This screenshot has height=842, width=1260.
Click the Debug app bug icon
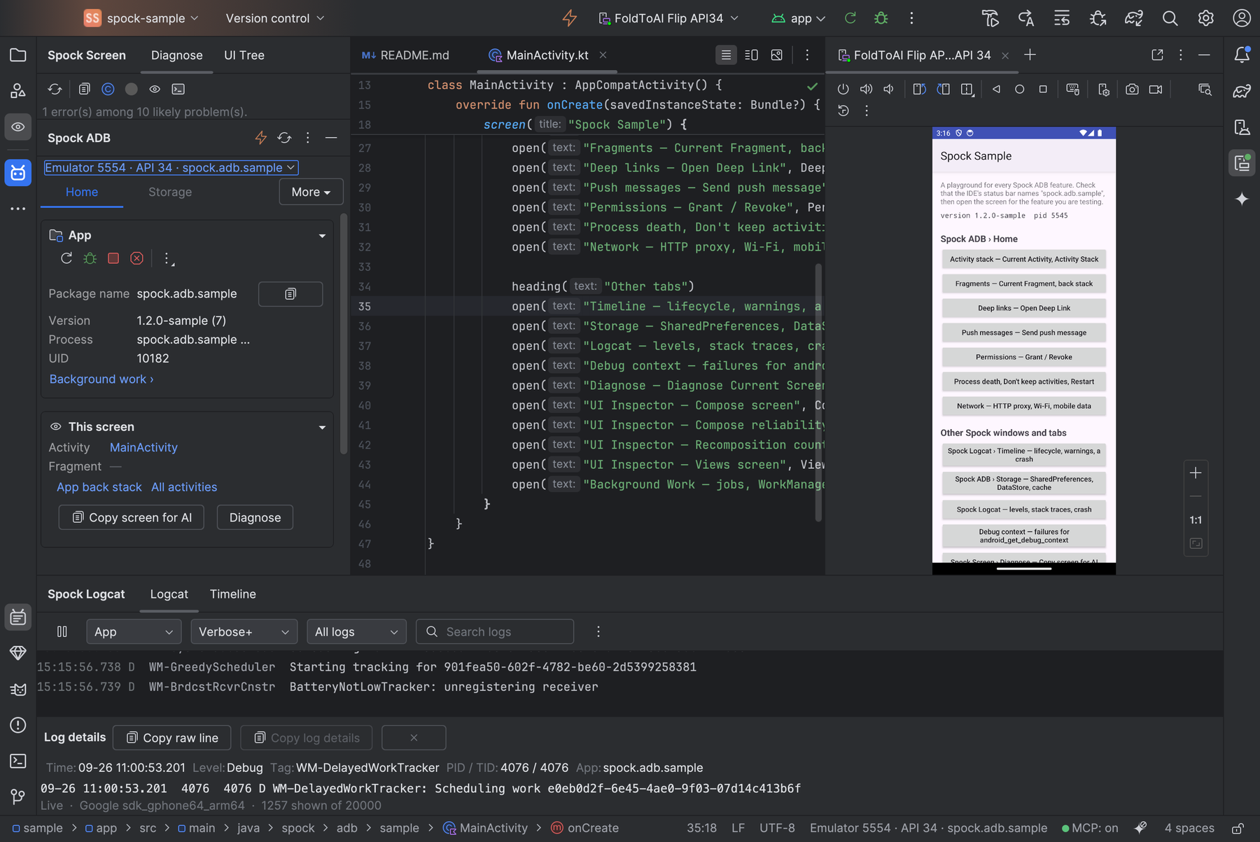click(x=881, y=18)
